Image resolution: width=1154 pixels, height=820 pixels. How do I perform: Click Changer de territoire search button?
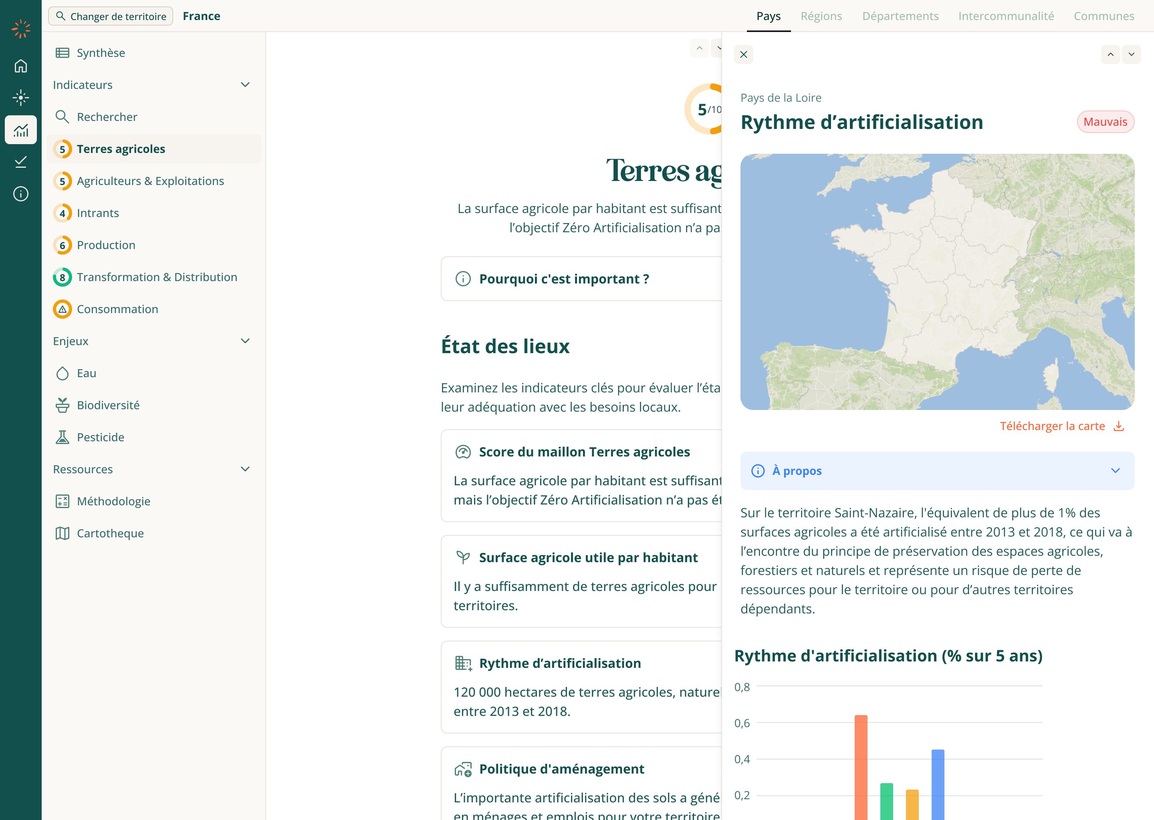(x=111, y=16)
